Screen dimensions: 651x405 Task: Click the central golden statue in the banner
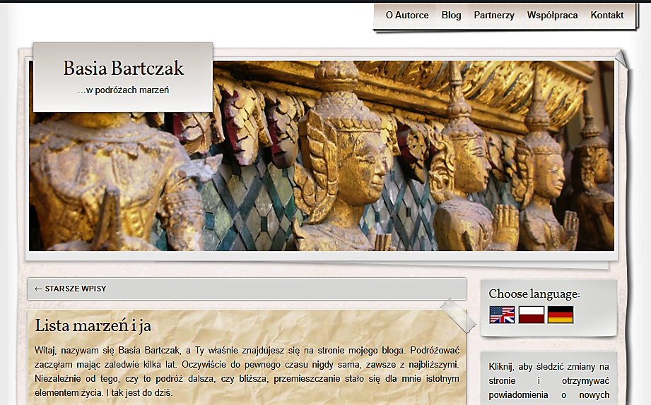344,162
